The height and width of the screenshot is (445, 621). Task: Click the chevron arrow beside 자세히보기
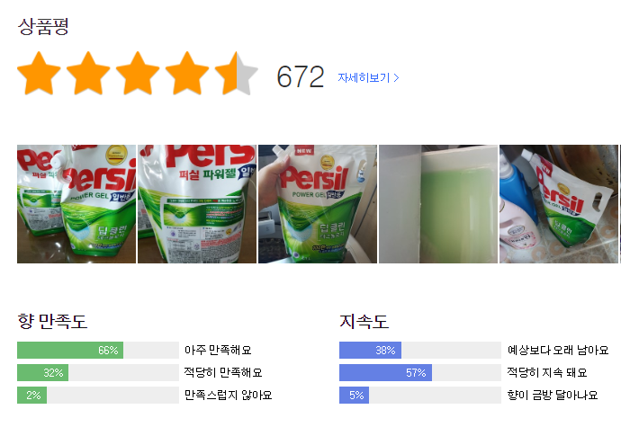coord(397,77)
